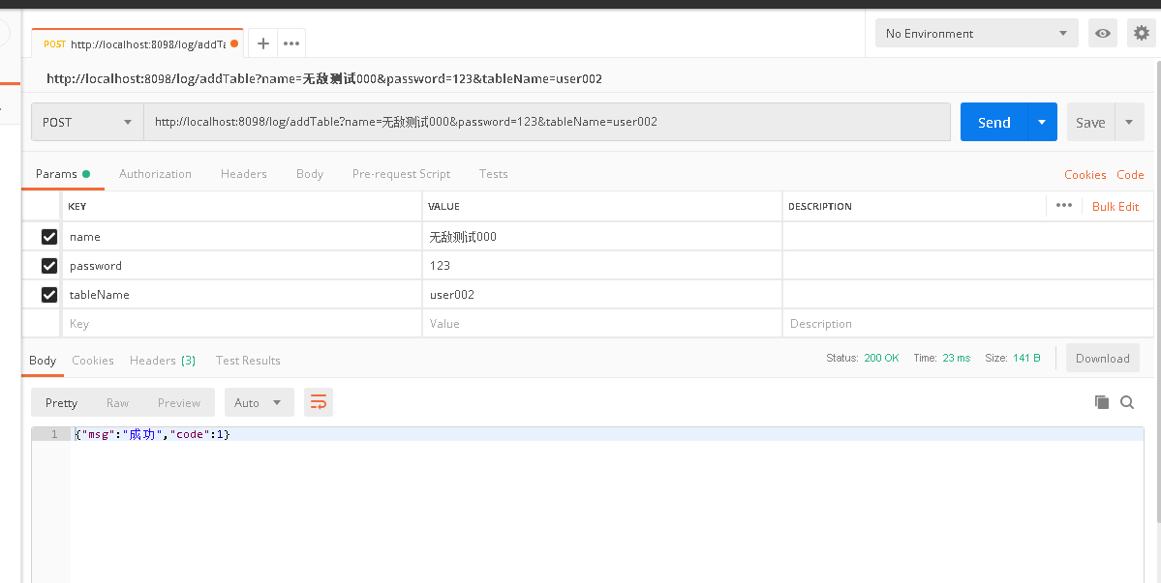Click the request URL input field
Screen dimensions: 1161x583
(x=547, y=123)
